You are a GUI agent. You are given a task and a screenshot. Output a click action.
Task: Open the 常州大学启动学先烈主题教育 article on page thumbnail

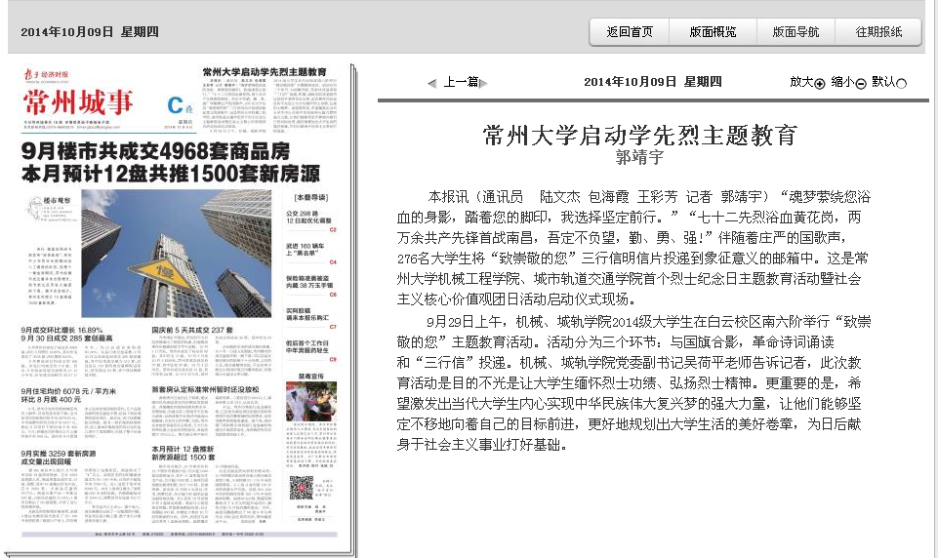[x=264, y=73]
